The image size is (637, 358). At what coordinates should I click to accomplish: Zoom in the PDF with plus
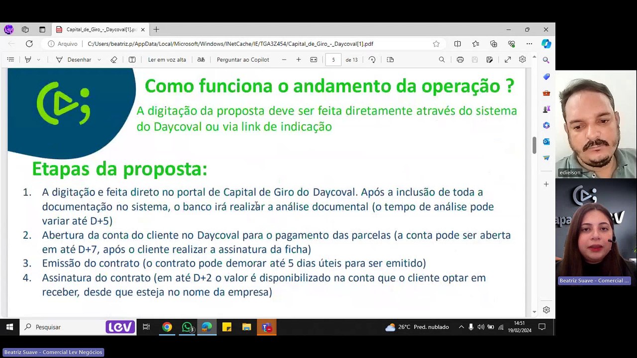point(299,60)
